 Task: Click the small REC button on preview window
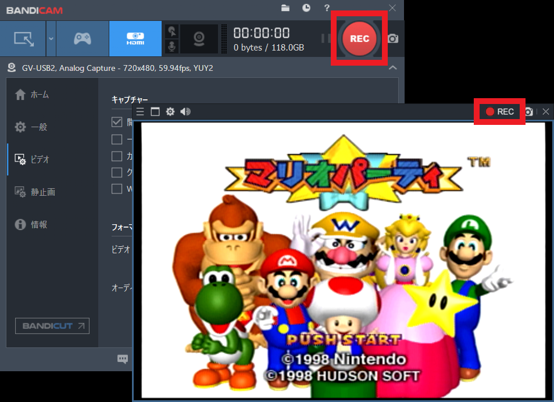(x=499, y=112)
